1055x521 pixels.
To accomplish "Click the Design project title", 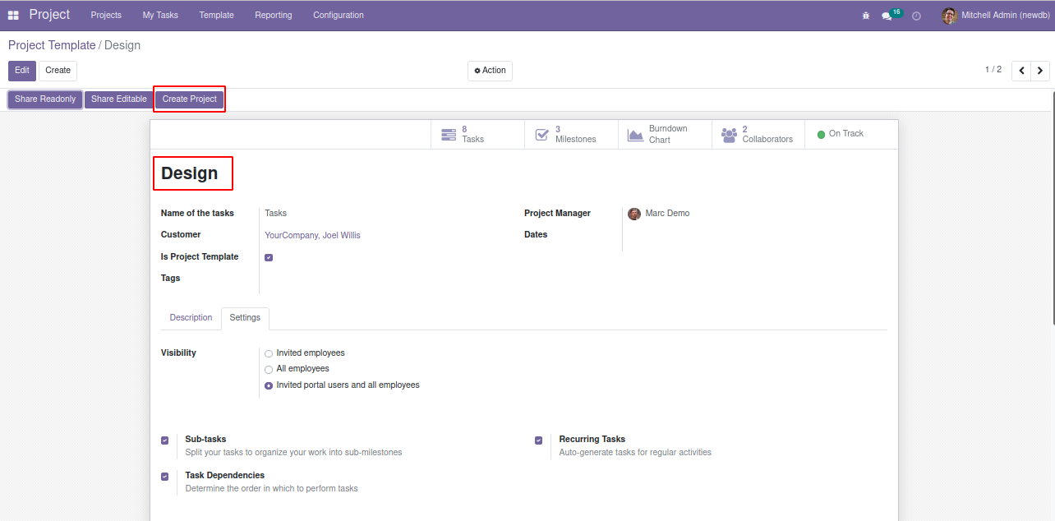I will tap(190, 173).
